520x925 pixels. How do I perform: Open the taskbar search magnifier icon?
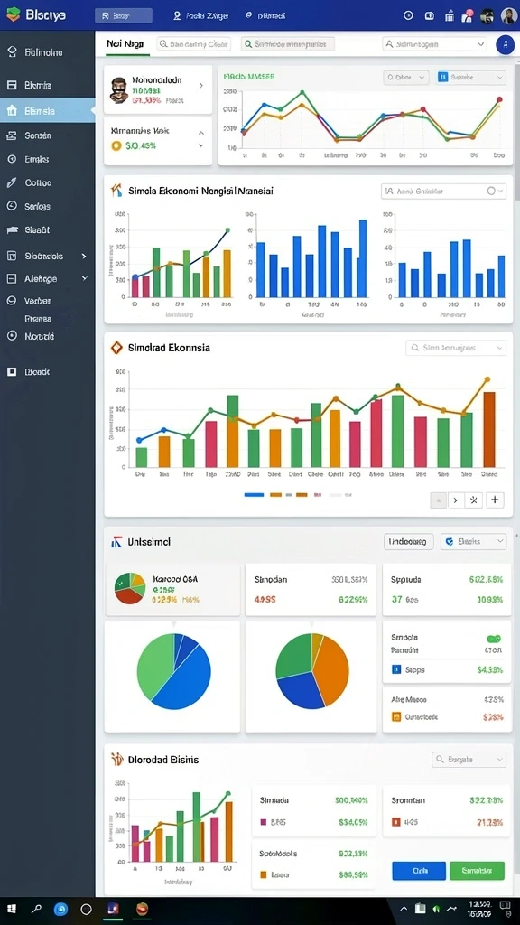point(36,909)
